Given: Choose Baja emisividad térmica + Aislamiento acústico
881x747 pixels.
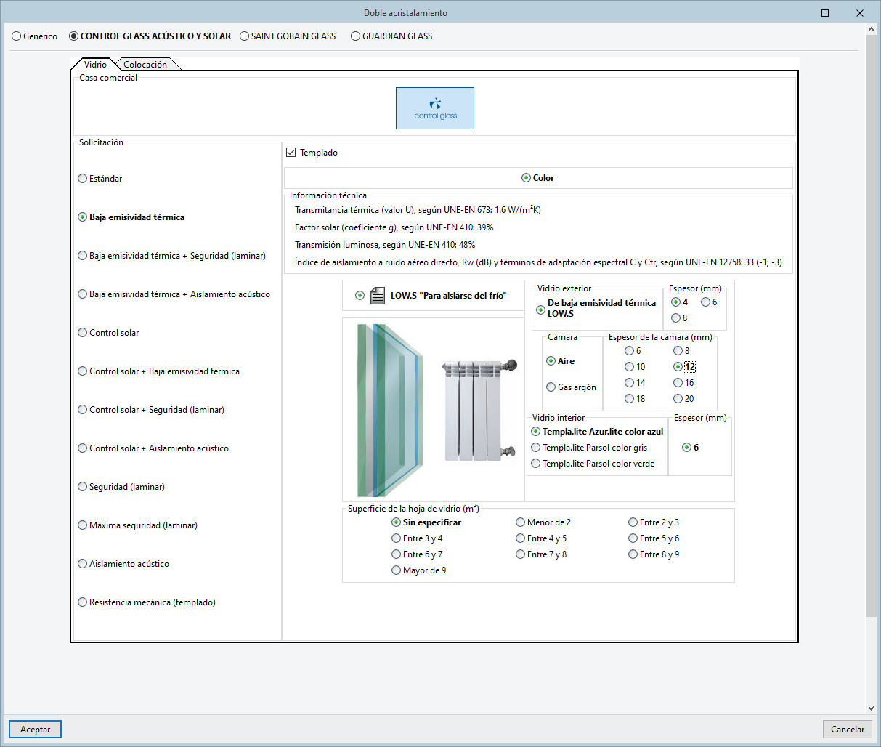Looking at the screenshot, I should 174,294.
